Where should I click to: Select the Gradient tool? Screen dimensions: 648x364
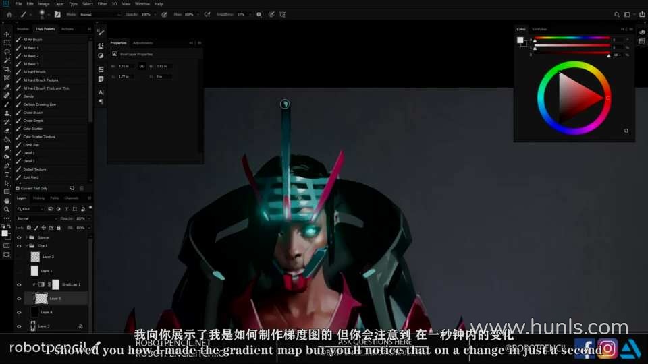pyautogui.click(x=7, y=139)
